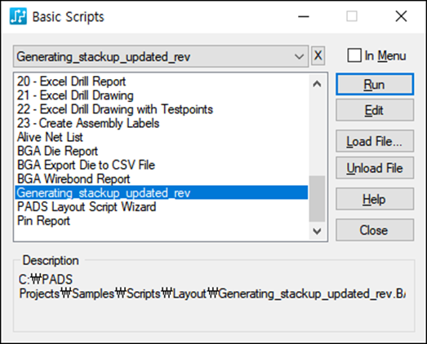
Task: Minimize the Basic Scripts window
Action: pos(304,16)
